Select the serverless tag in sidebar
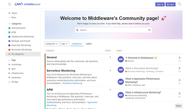Screen dimensions: 187x109 16,78
